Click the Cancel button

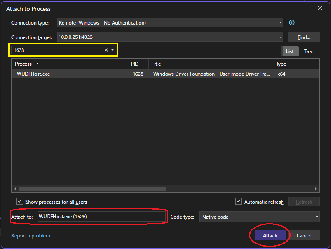point(304,236)
